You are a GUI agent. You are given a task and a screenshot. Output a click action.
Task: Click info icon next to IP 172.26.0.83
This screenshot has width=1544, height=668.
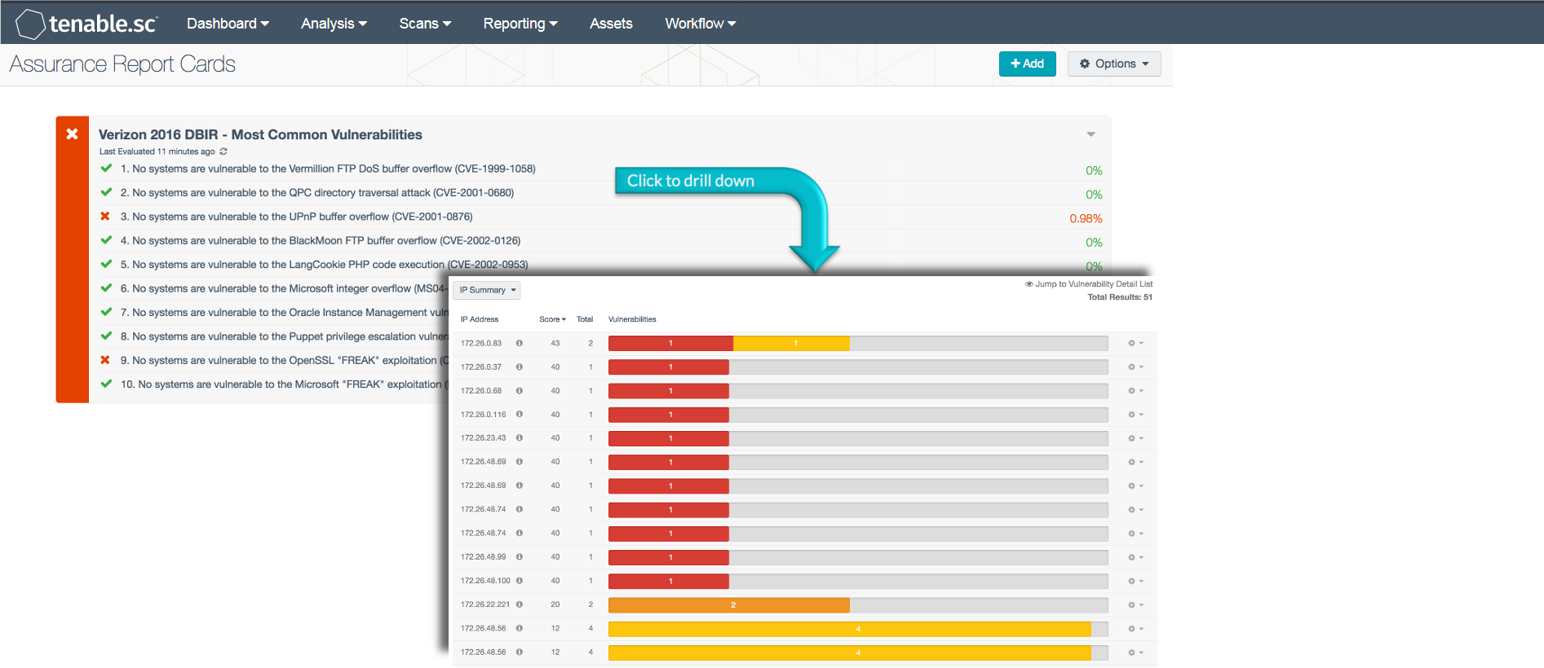[x=520, y=343]
